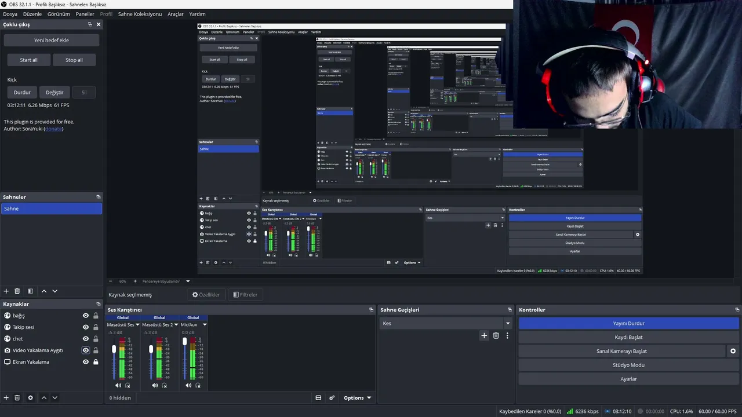The image size is (742, 417).
Task: Unlock the chet source
Action: (x=96, y=339)
